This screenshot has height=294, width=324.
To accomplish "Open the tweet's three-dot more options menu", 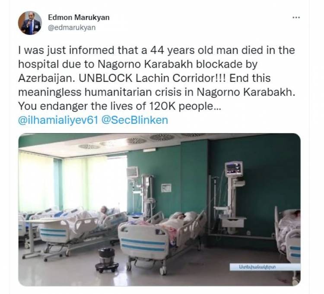I will click(296, 18).
